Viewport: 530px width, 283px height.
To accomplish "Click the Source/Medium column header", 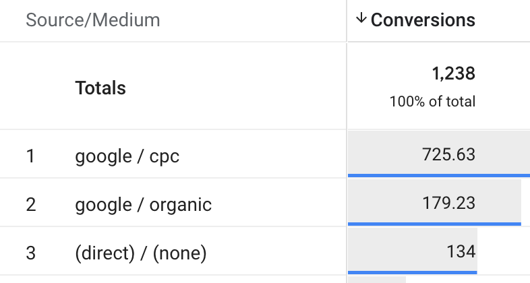I will click(93, 20).
